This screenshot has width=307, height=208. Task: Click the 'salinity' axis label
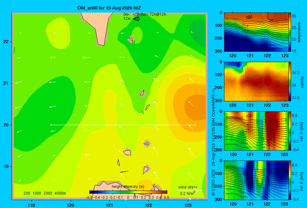point(302,82)
